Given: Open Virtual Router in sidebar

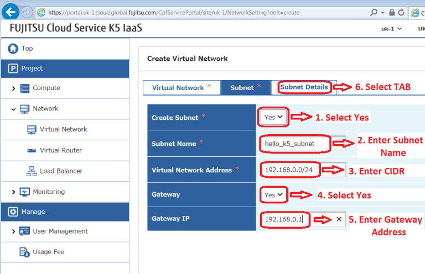Looking at the screenshot, I should (61, 150).
